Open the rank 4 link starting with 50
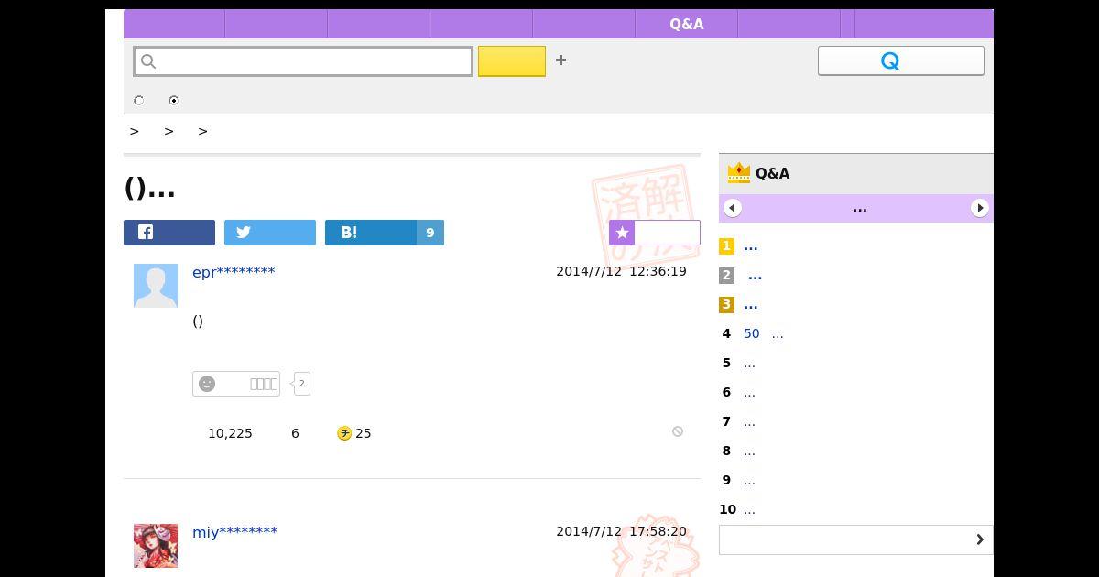The height and width of the screenshot is (577, 1099). (x=764, y=334)
